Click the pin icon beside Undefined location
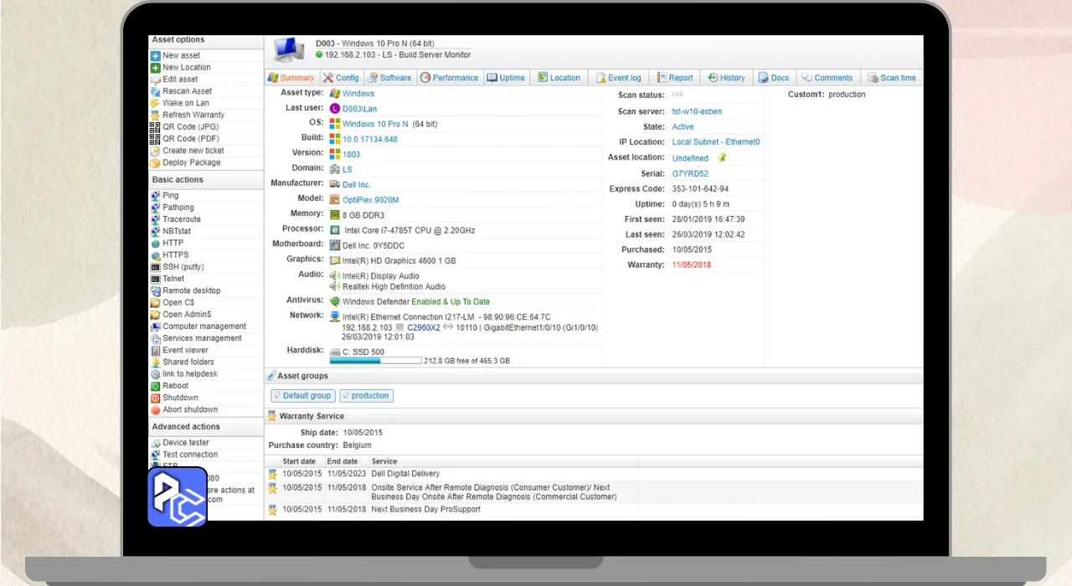 click(723, 157)
